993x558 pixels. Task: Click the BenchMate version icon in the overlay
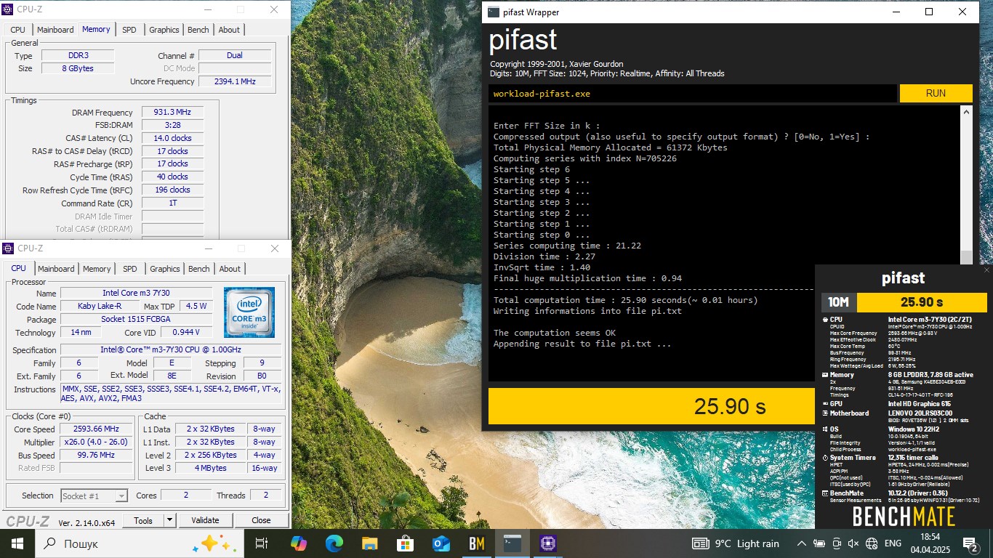[x=825, y=493]
